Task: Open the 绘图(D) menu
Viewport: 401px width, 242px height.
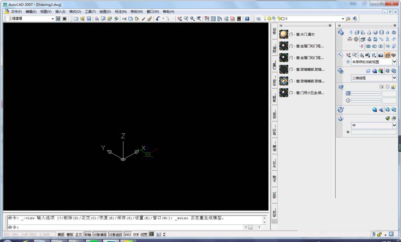Action: click(x=105, y=12)
